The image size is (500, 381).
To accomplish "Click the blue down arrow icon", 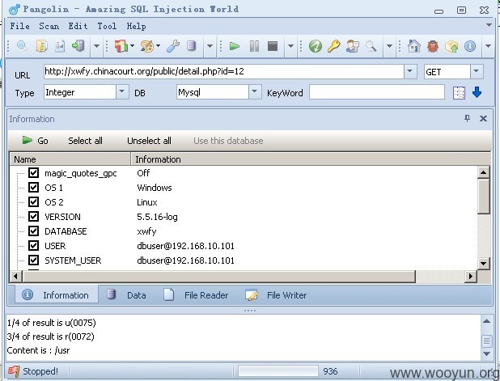I will coord(477,92).
